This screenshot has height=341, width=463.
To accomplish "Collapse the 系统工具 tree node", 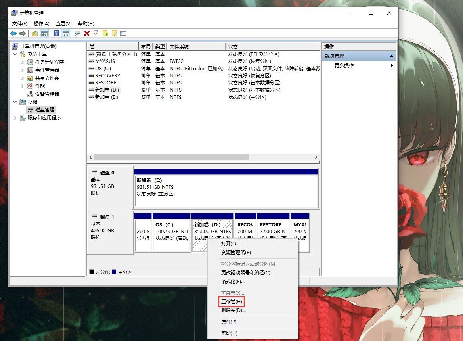I will coord(15,54).
